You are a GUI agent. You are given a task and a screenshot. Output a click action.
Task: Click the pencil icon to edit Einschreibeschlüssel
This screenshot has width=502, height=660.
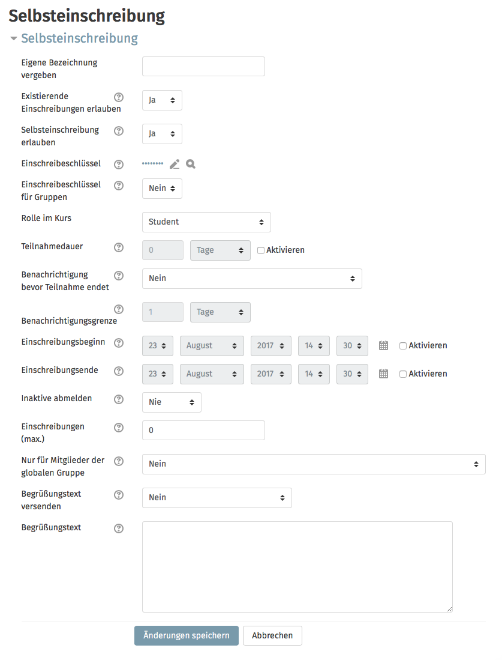pos(175,164)
